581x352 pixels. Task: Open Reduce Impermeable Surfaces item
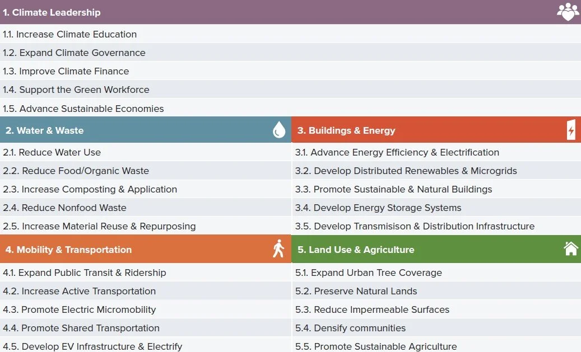[436, 309]
